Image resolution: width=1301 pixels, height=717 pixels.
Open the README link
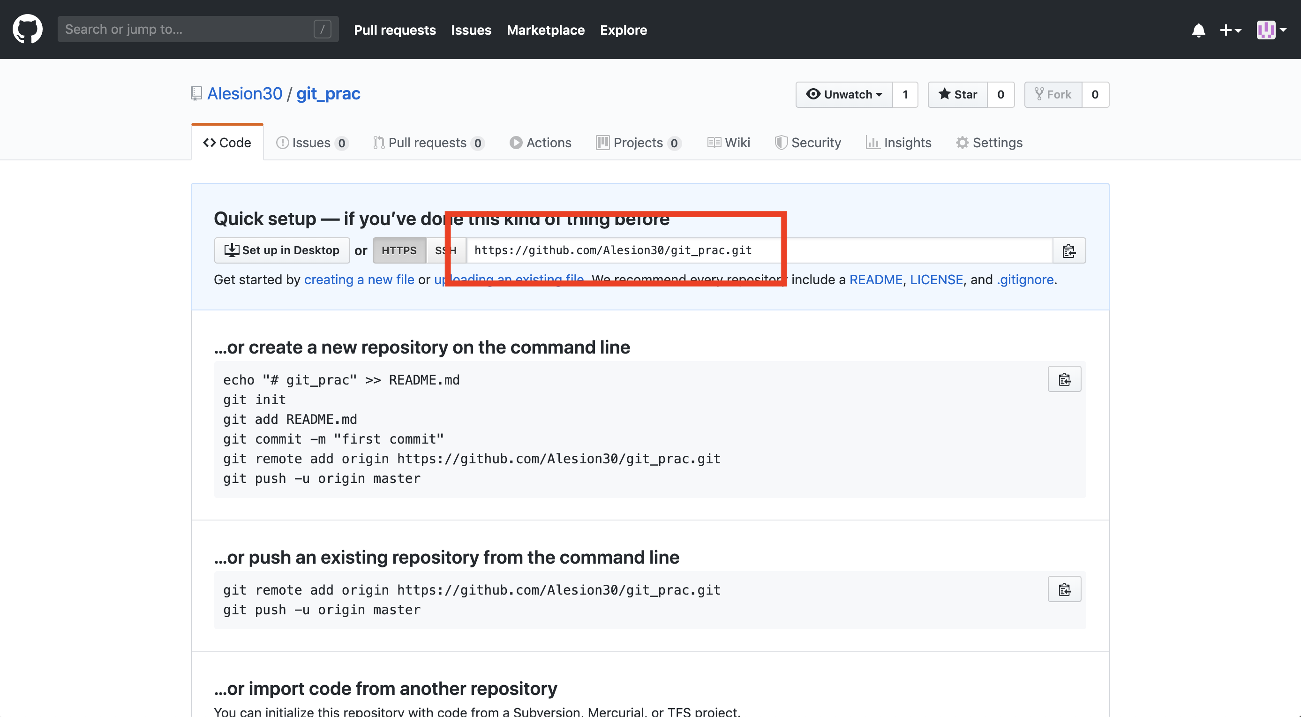click(x=876, y=279)
